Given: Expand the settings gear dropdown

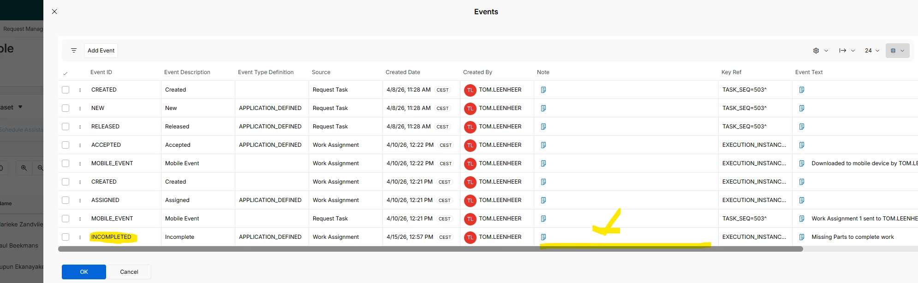Looking at the screenshot, I should pyautogui.click(x=820, y=51).
